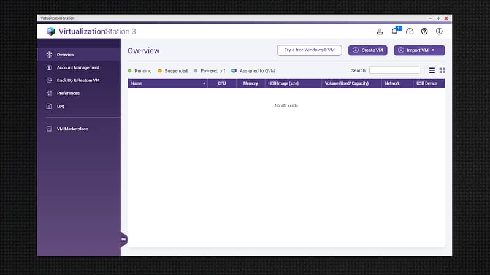The width and height of the screenshot is (490, 275).
Task: Click the gray Powered off dot
Action: click(196, 71)
